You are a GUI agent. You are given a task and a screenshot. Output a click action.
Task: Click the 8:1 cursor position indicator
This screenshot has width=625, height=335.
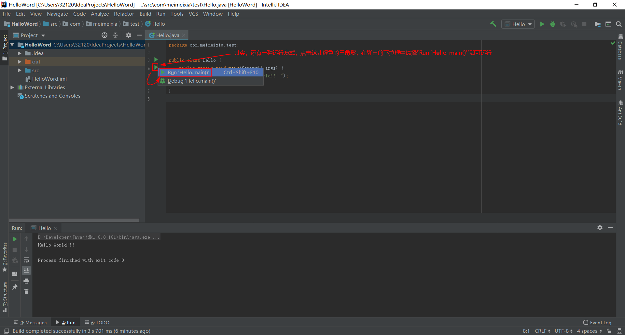point(526,331)
